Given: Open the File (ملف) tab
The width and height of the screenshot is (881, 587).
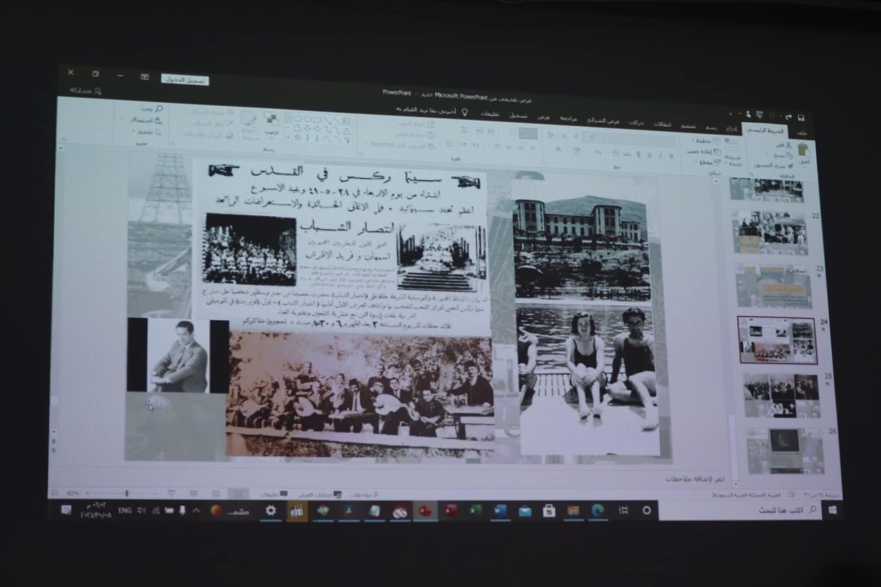Looking at the screenshot, I should coord(802,132).
